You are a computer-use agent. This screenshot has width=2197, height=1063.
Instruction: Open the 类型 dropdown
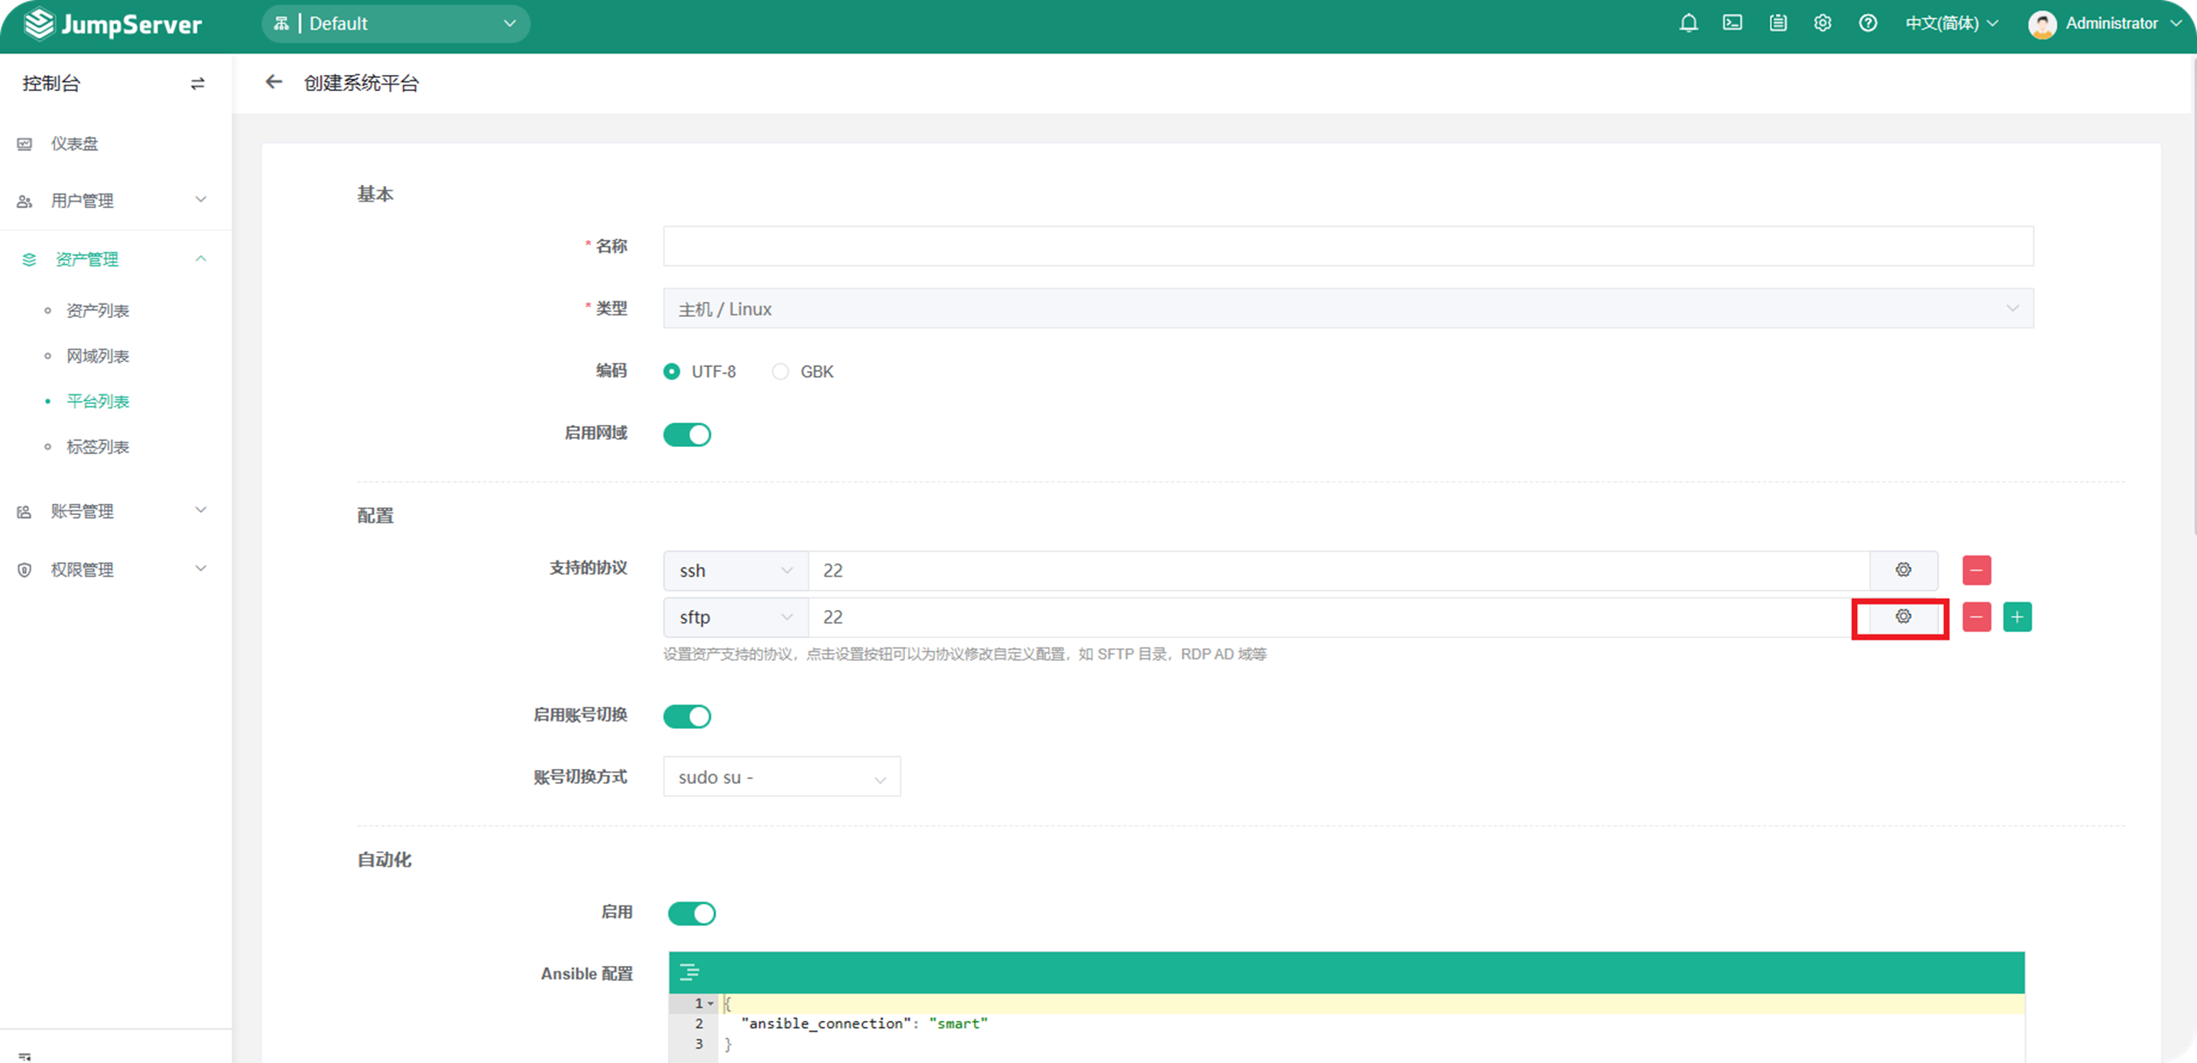pos(1348,309)
